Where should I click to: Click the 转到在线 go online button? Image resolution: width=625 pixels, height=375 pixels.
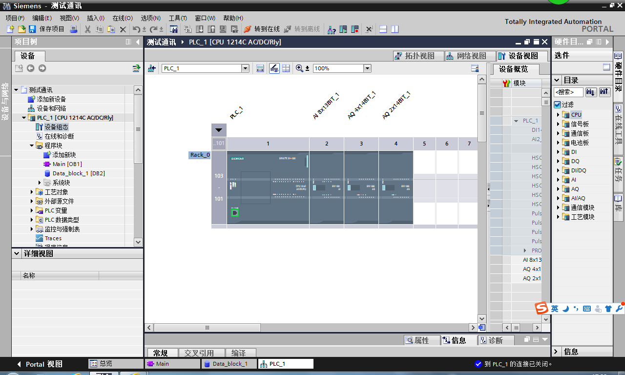click(262, 29)
